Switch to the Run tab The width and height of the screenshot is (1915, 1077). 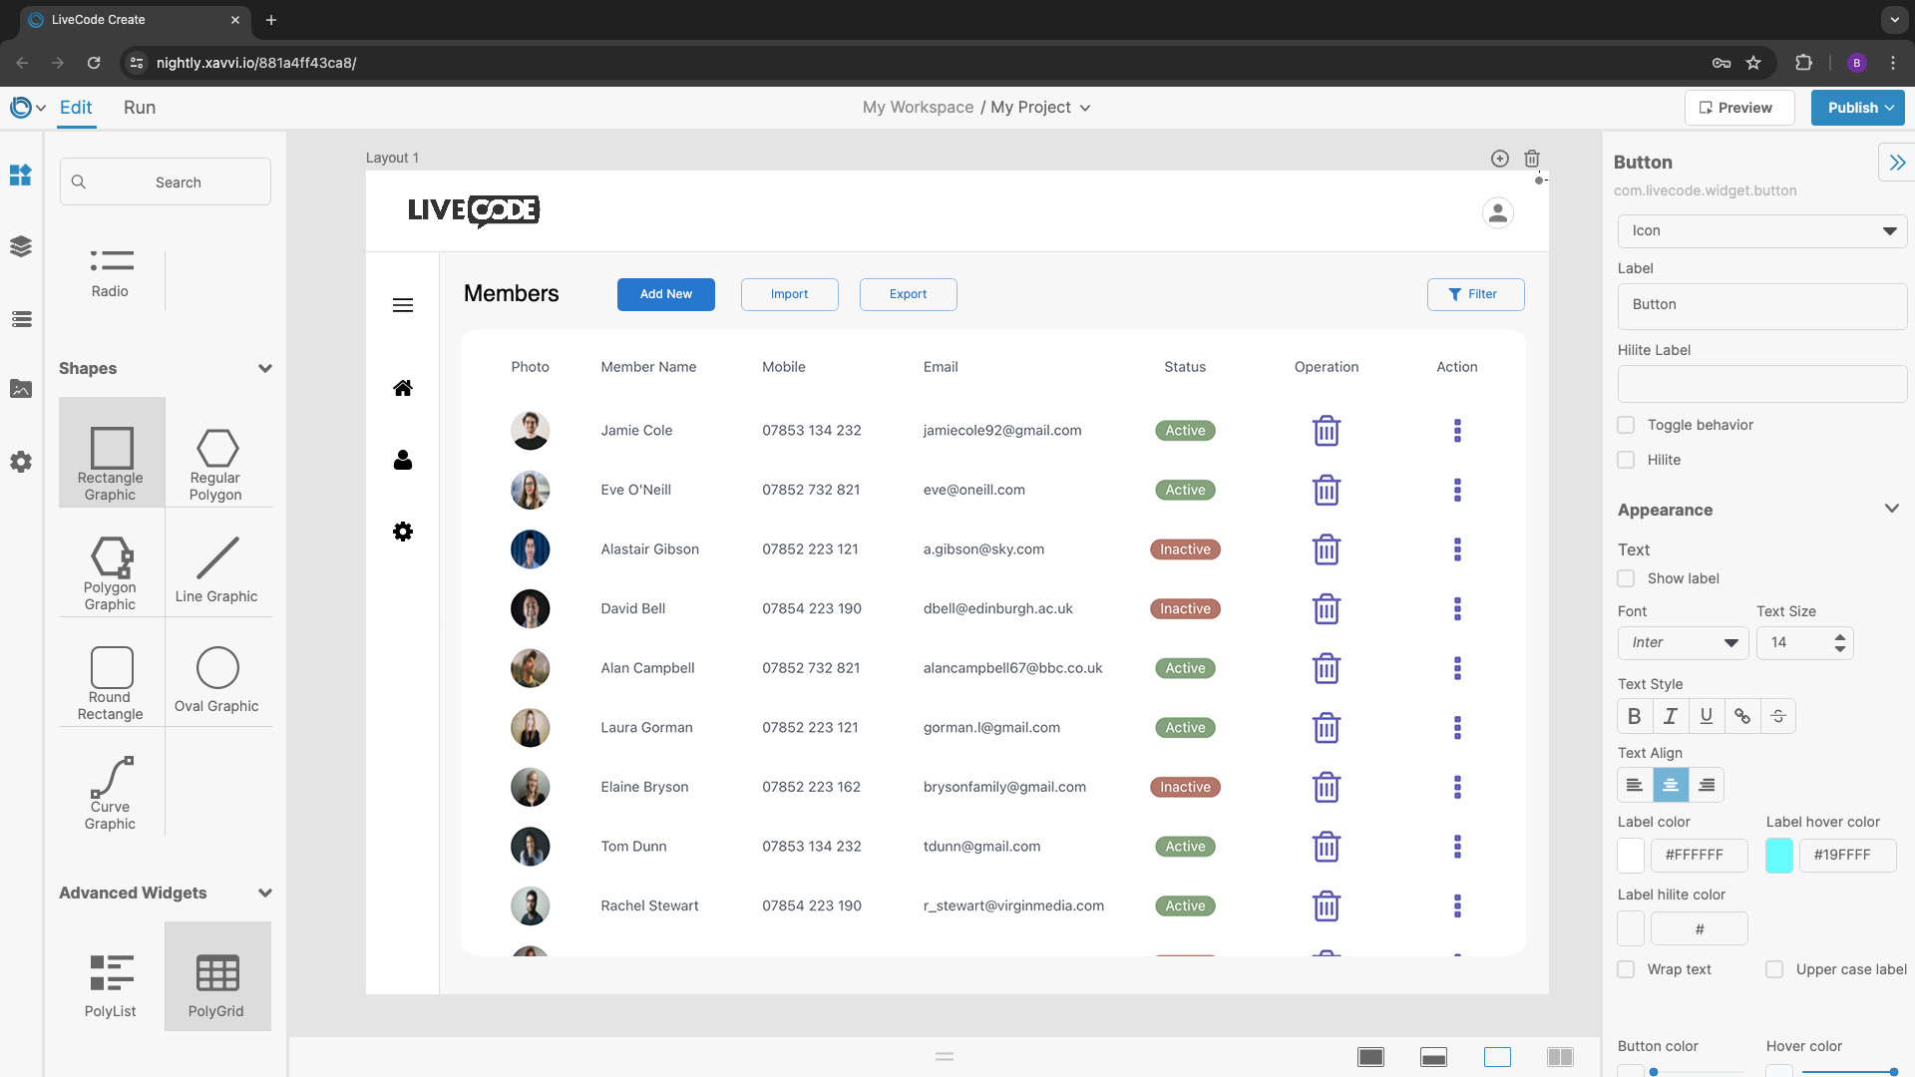coord(140,108)
